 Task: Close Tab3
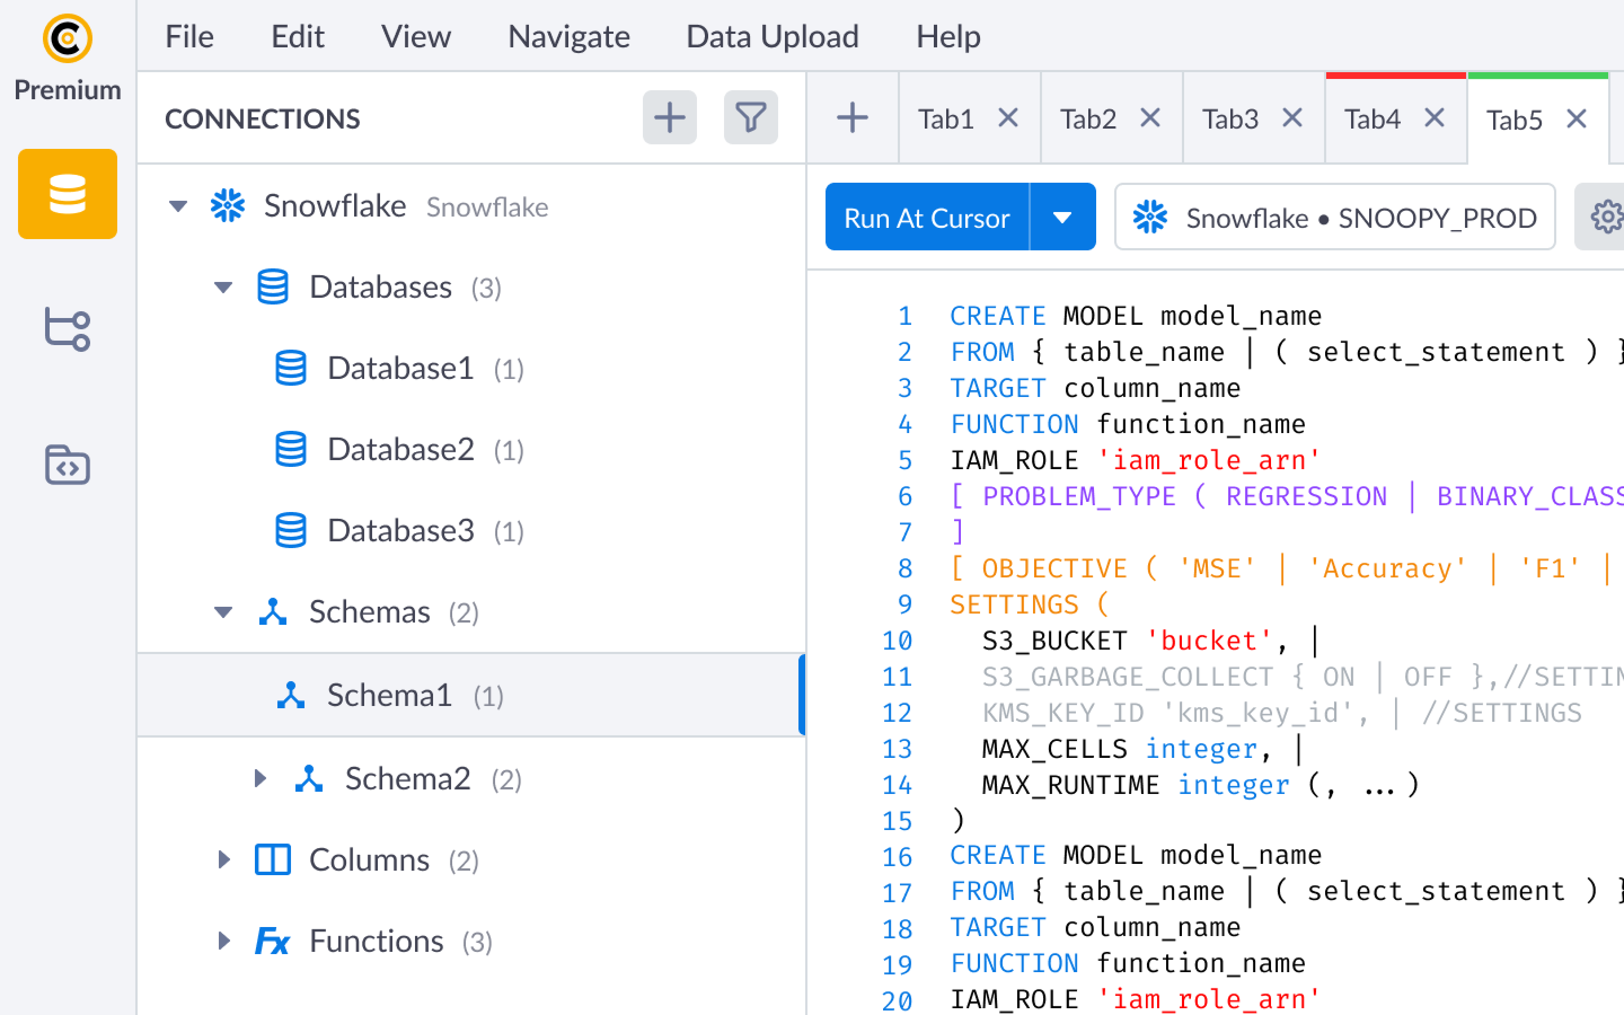click(1292, 119)
